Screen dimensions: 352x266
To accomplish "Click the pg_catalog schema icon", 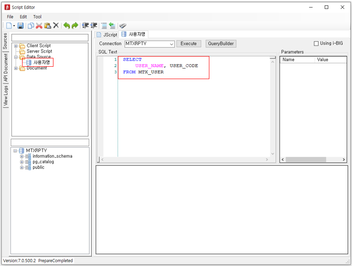I will pos(28,162).
